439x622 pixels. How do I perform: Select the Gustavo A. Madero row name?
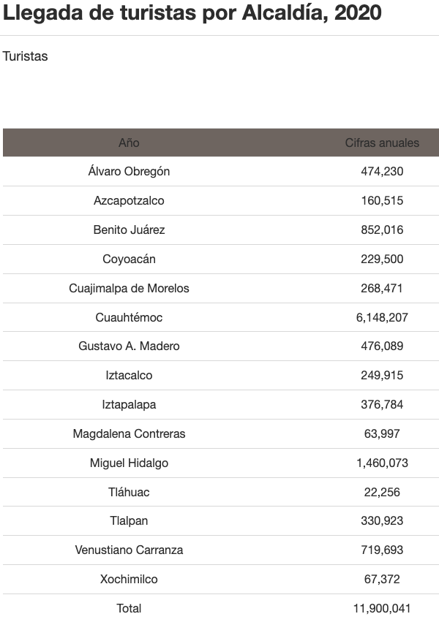(x=129, y=346)
